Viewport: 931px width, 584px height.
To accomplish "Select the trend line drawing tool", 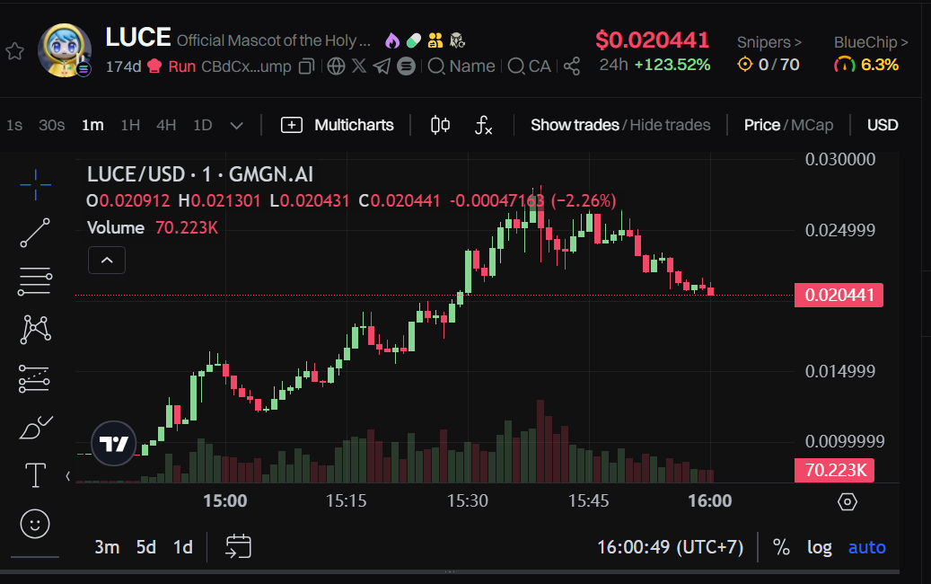I will click(34, 233).
